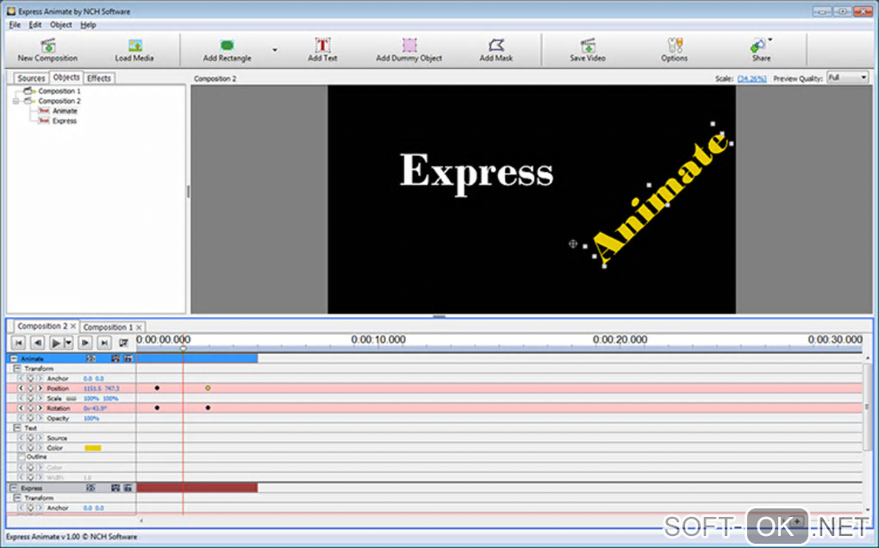Switch to the Sources tab

click(31, 78)
